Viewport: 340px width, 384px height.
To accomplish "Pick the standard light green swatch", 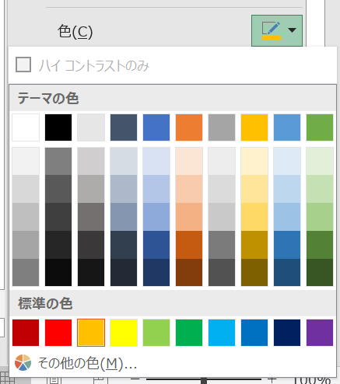I will pyautogui.click(x=156, y=333).
